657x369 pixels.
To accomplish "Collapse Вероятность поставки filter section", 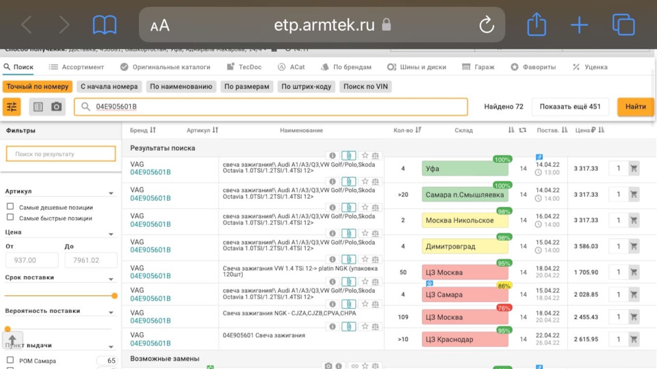I will 111,312.
